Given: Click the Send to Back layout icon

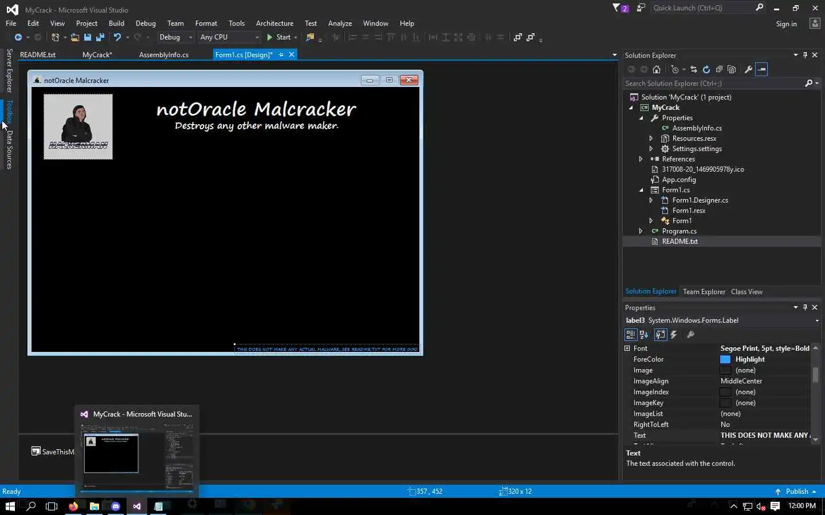Looking at the screenshot, I should pyautogui.click(x=531, y=37).
